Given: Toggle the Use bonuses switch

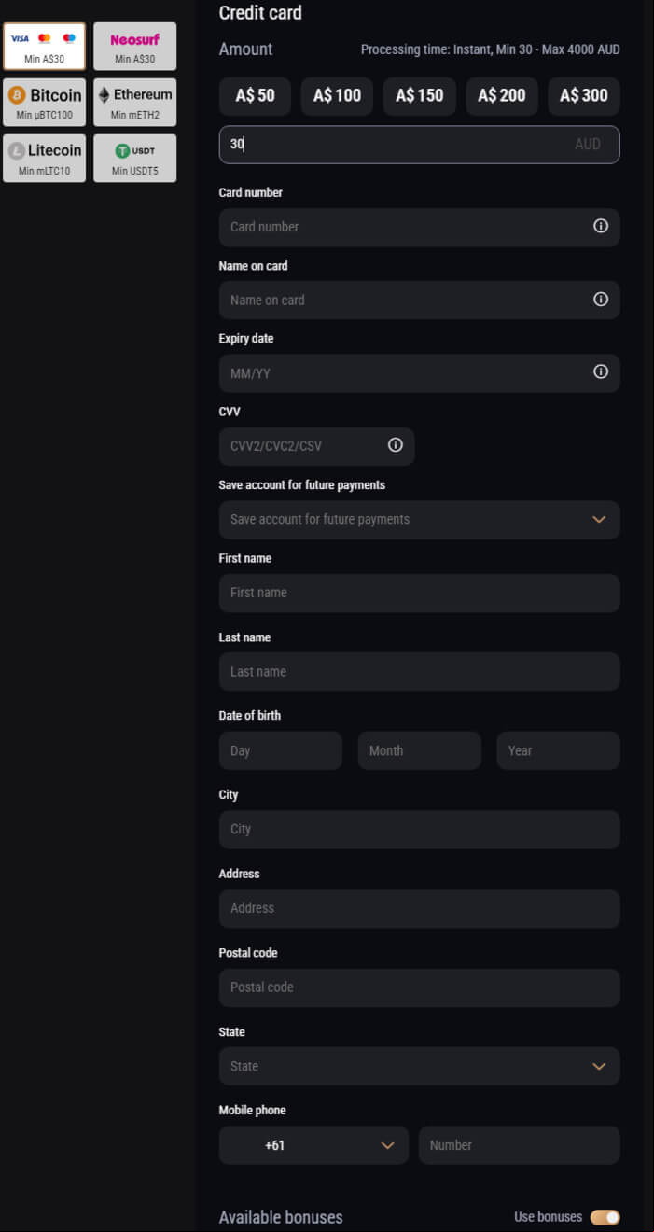Looking at the screenshot, I should click(605, 1217).
